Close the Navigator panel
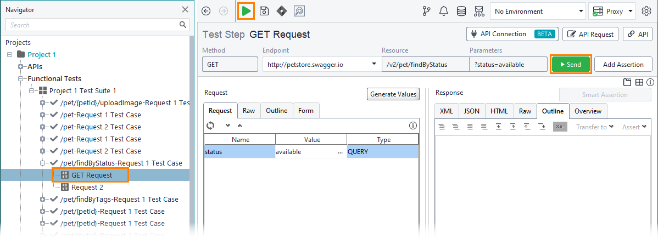 click(185, 9)
